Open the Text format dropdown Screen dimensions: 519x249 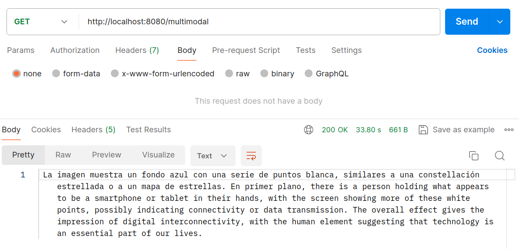click(x=213, y=156)
